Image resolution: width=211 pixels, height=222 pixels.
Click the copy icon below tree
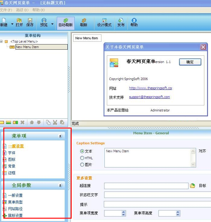click(48, 122)
